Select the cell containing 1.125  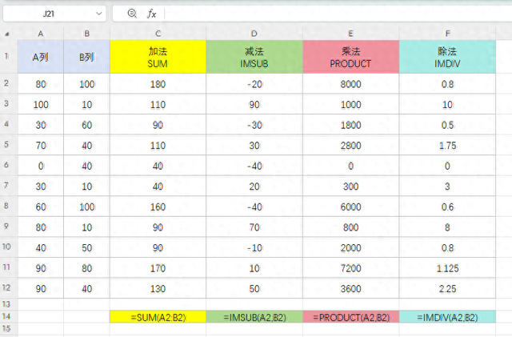tap(448, 268)
